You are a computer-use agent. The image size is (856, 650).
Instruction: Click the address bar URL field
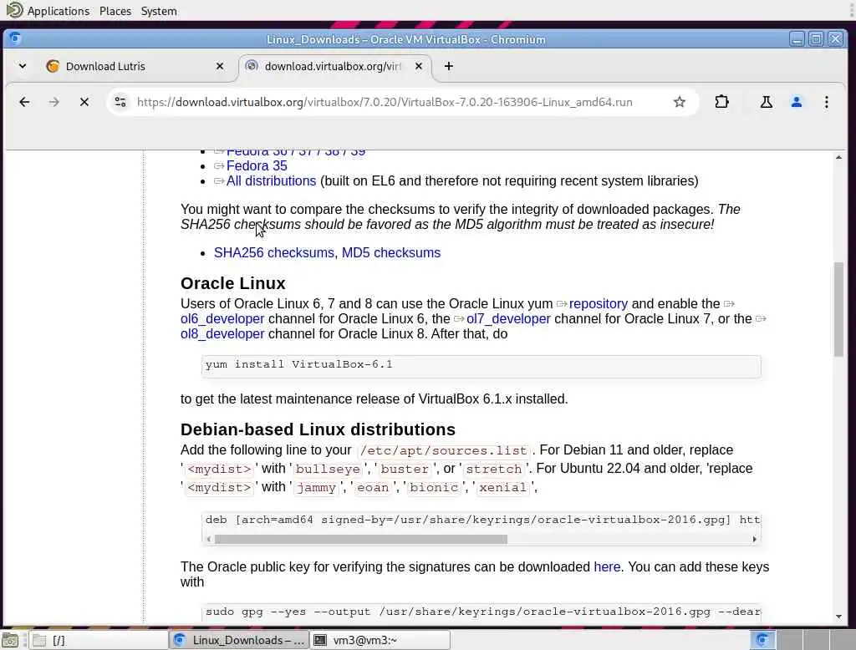pos(385,102)
